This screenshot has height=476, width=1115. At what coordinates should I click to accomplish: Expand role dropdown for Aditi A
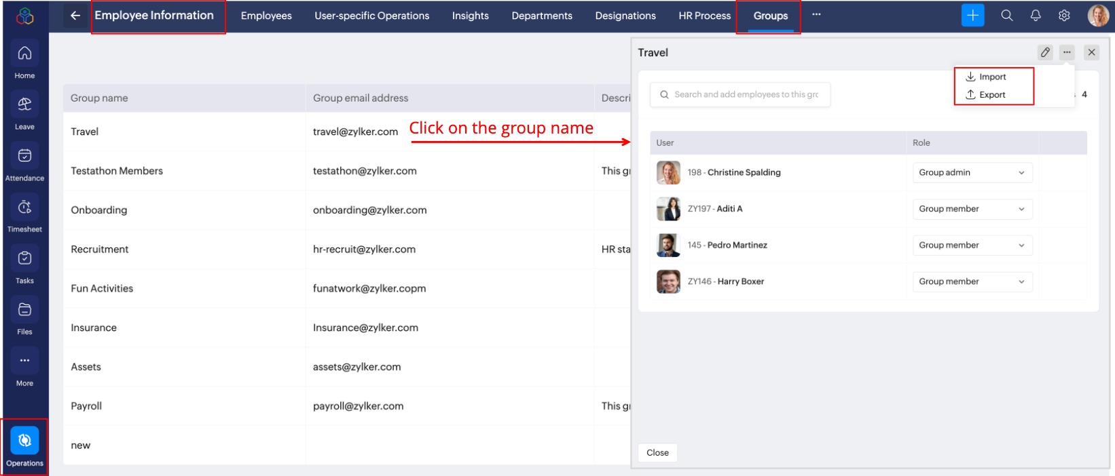point(972,209)
